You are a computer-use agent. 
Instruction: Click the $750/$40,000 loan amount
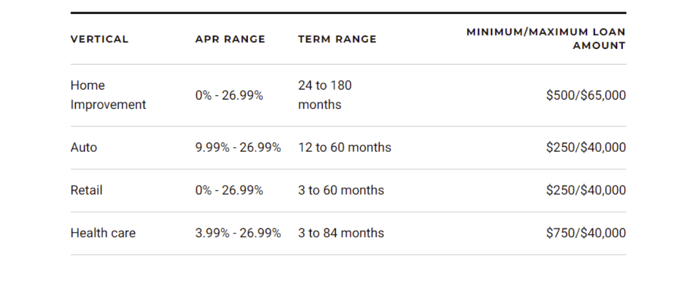pos(586,233)
